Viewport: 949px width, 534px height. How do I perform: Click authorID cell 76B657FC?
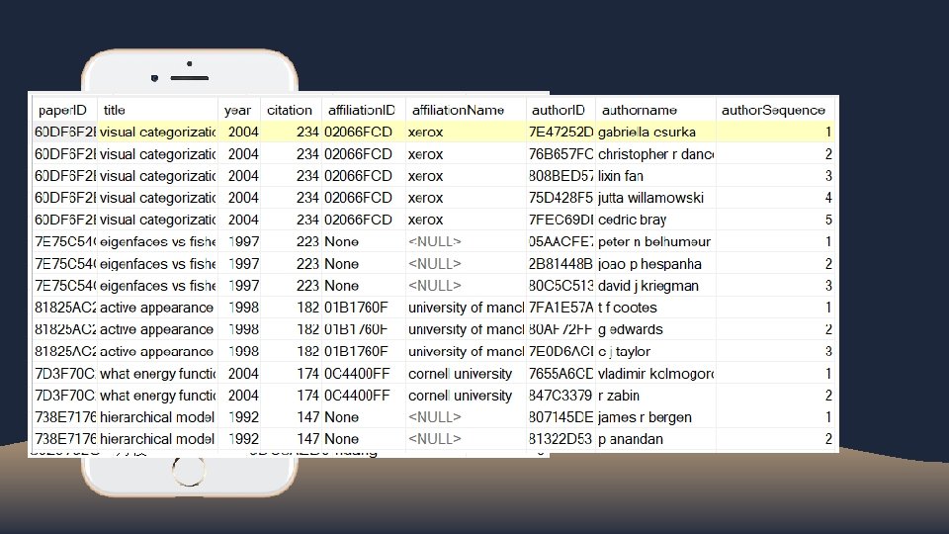(x=561, y=154)
